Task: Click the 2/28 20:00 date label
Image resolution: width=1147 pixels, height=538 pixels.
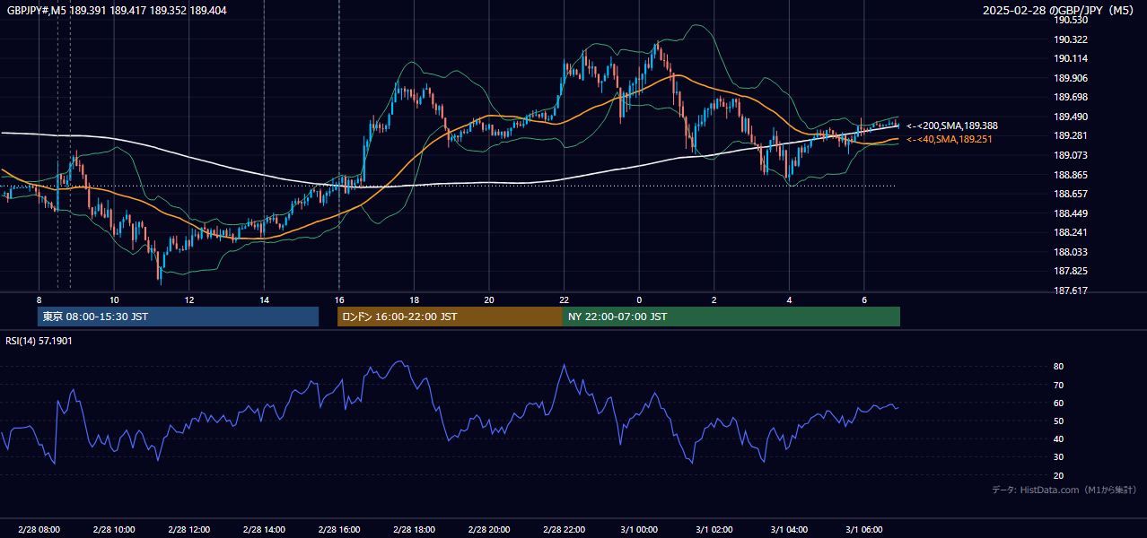Action: click(x=488, y=529)
